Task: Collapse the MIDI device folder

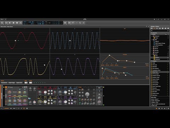Action: point(152,40)
